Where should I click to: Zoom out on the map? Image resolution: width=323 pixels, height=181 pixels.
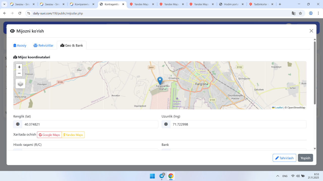[x=19, y=73]
